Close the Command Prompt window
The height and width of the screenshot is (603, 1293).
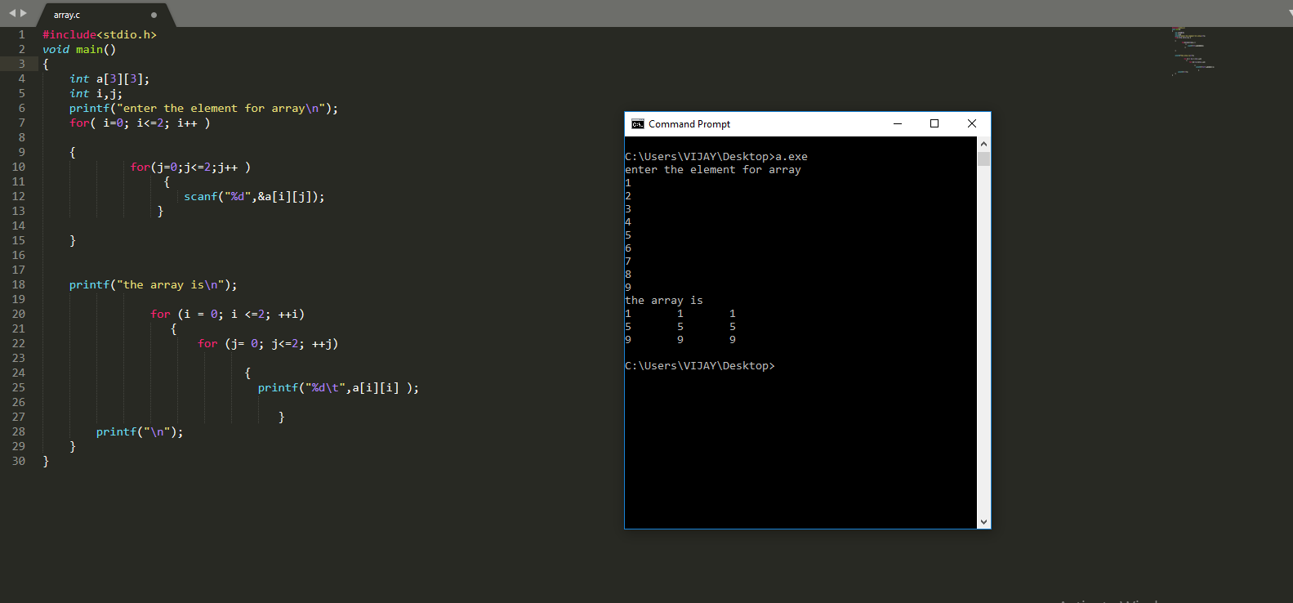972,124
